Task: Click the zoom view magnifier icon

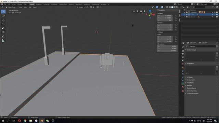Action: click(x=144, y=11)
